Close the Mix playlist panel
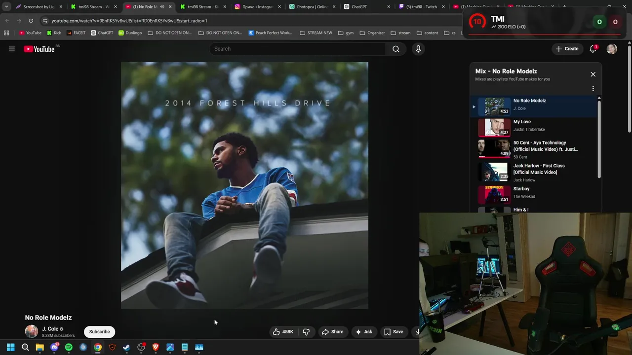Image resolution: width=632 pixels, height=355 pixels. point(593,74)
